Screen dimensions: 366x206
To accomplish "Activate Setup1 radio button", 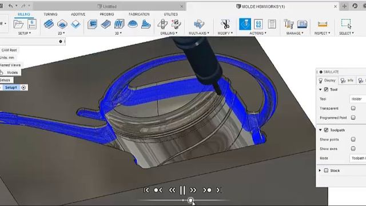I will pos(23,88).
